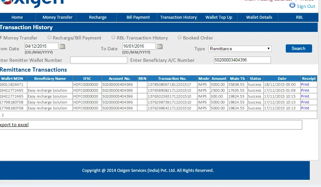Click the Export to excel link
Viewport: 321px width, 187px height.
pyautogui.click(x=14, y=125)
